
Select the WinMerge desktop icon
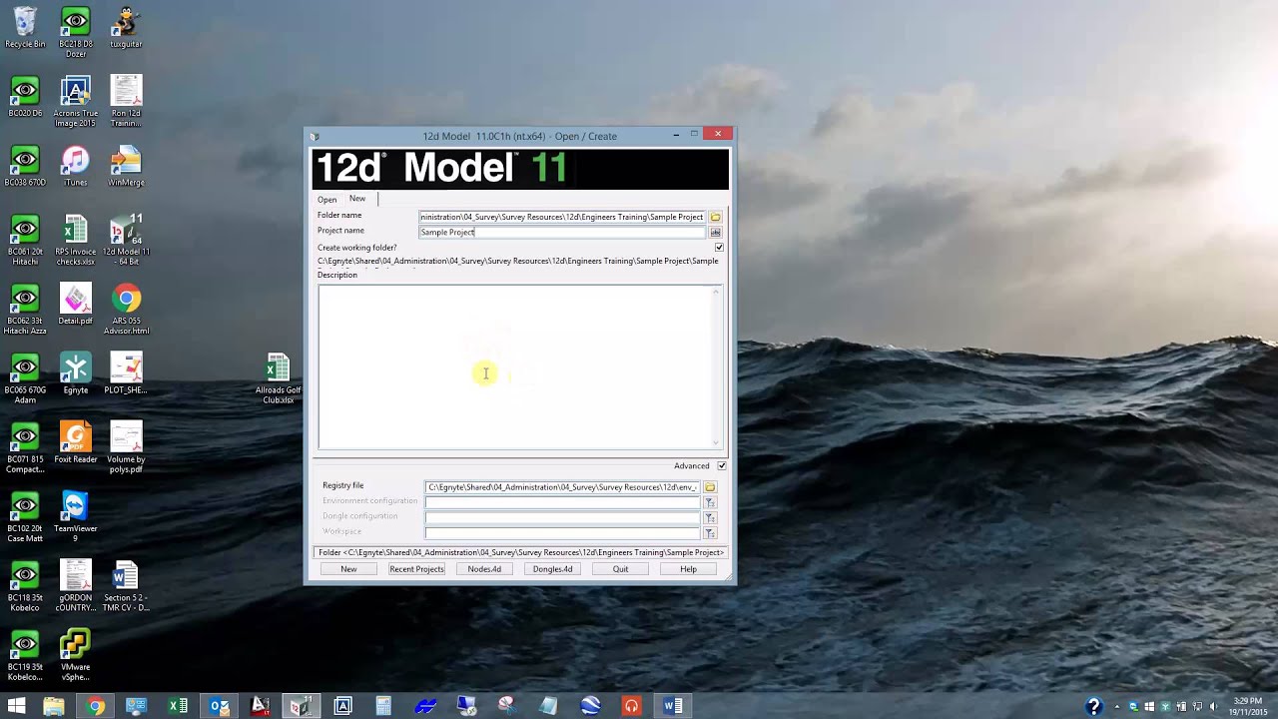(126, 166)
